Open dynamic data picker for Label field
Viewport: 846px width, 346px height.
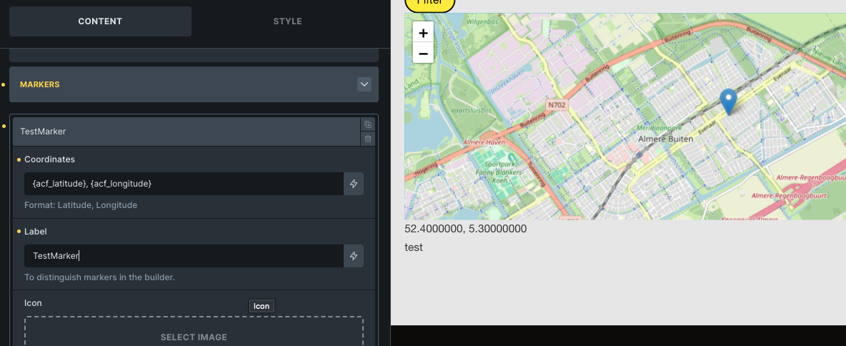(x=354, y=256)
